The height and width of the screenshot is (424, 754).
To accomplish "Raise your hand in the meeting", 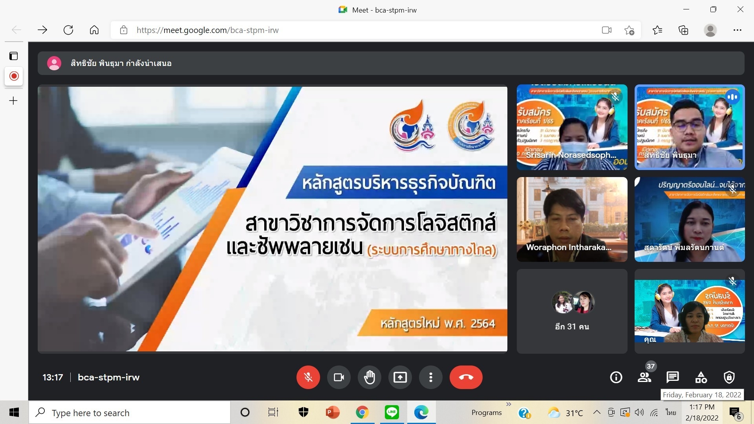I will click(369, 377).
